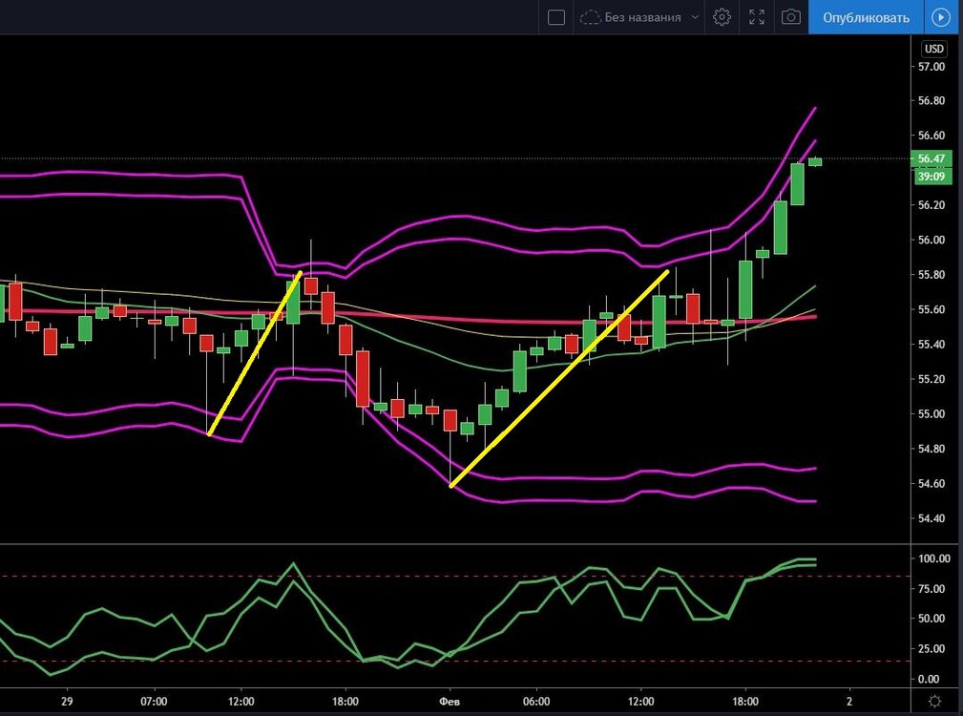Click the Опубликовать button
963x716 pixels.
[866, 18]
